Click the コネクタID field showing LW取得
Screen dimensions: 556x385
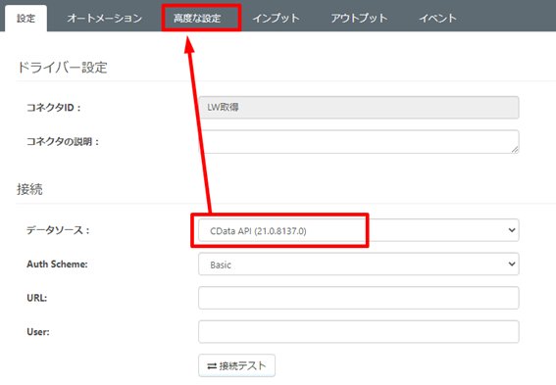coord(359,108)
